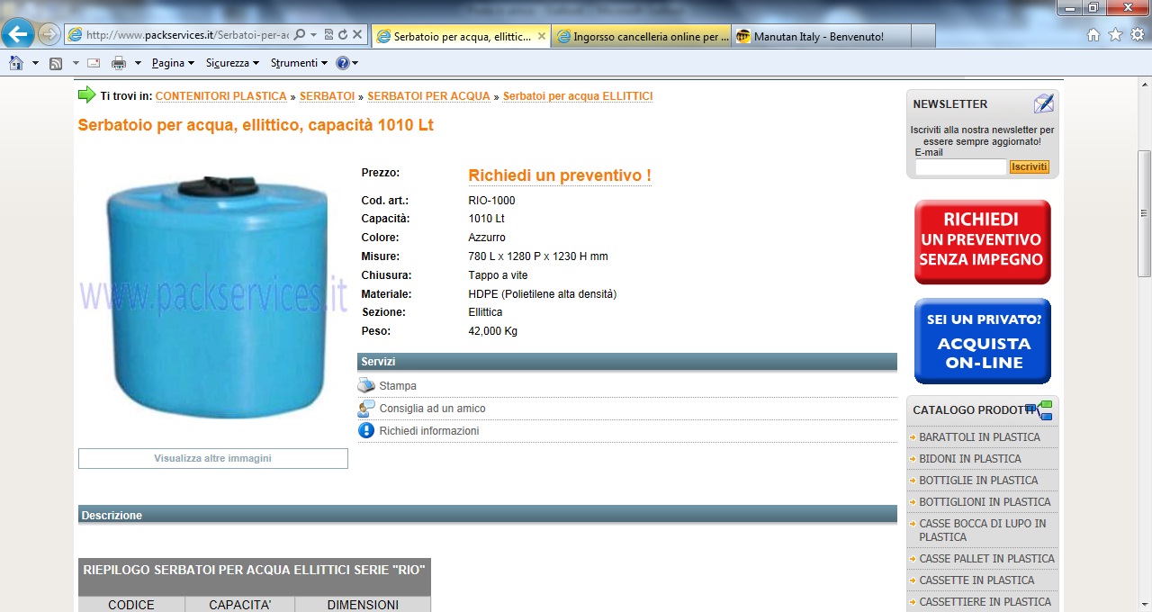This screenshot has height=612, width=1152.
Task: Open a new tab with the blank tab button
Action: tap(923, 36)
